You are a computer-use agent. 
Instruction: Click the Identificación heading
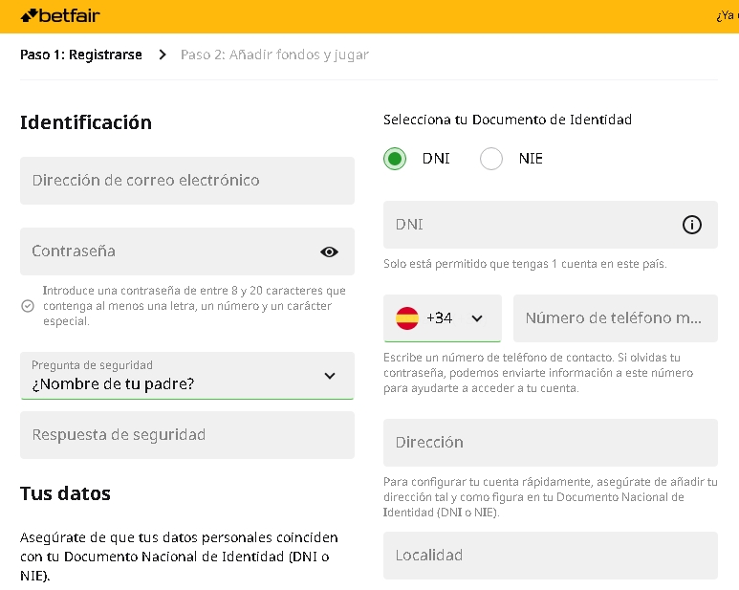[x=86, y=122]
